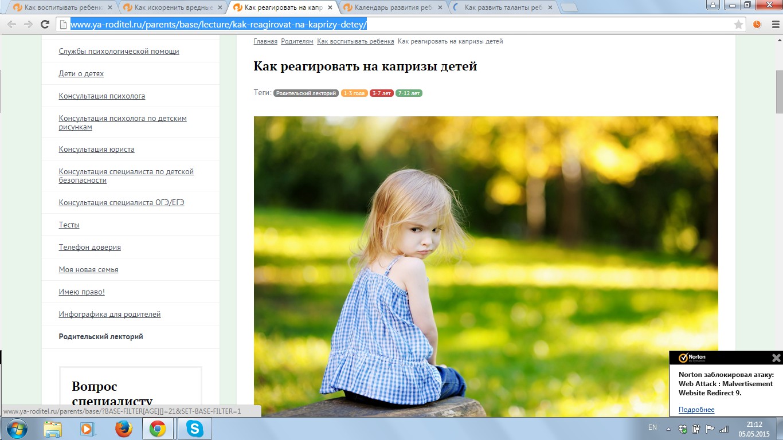Screen dimensions: 783x440
Task: Open 'Дети о детях' sidebar link
Action: coord(81,74)
